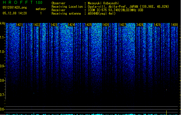Click the 0.7 kHz axis tick label
Image resolution: width=181 pixels, height=115 pixels.
[2, 95]
